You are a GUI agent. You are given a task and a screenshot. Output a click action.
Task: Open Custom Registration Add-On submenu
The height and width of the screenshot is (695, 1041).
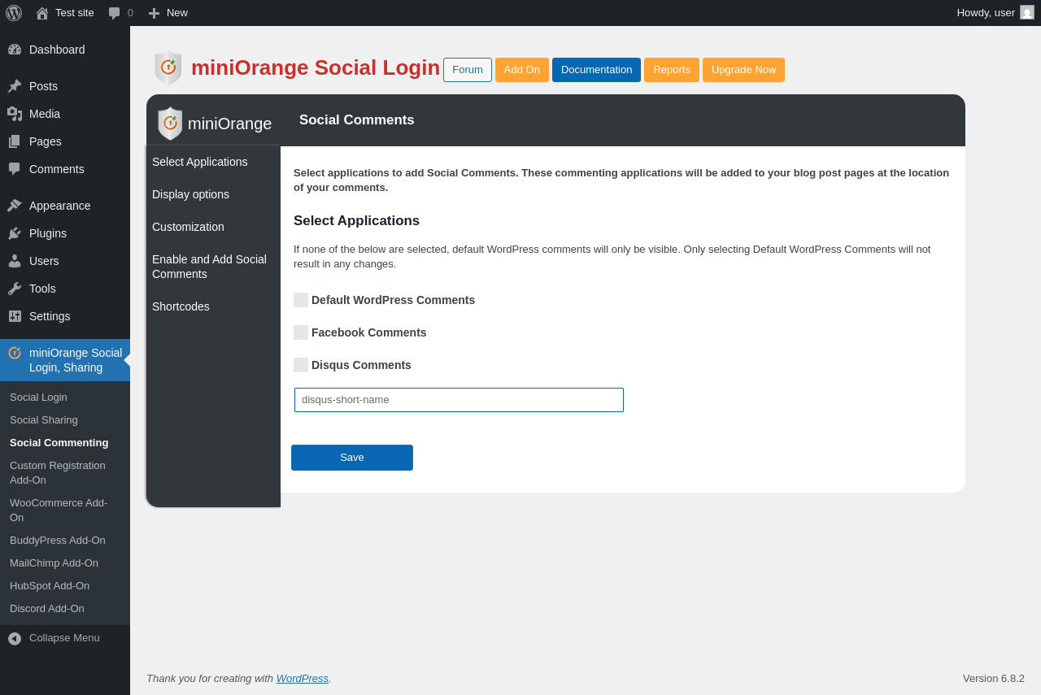click(65, 473)
